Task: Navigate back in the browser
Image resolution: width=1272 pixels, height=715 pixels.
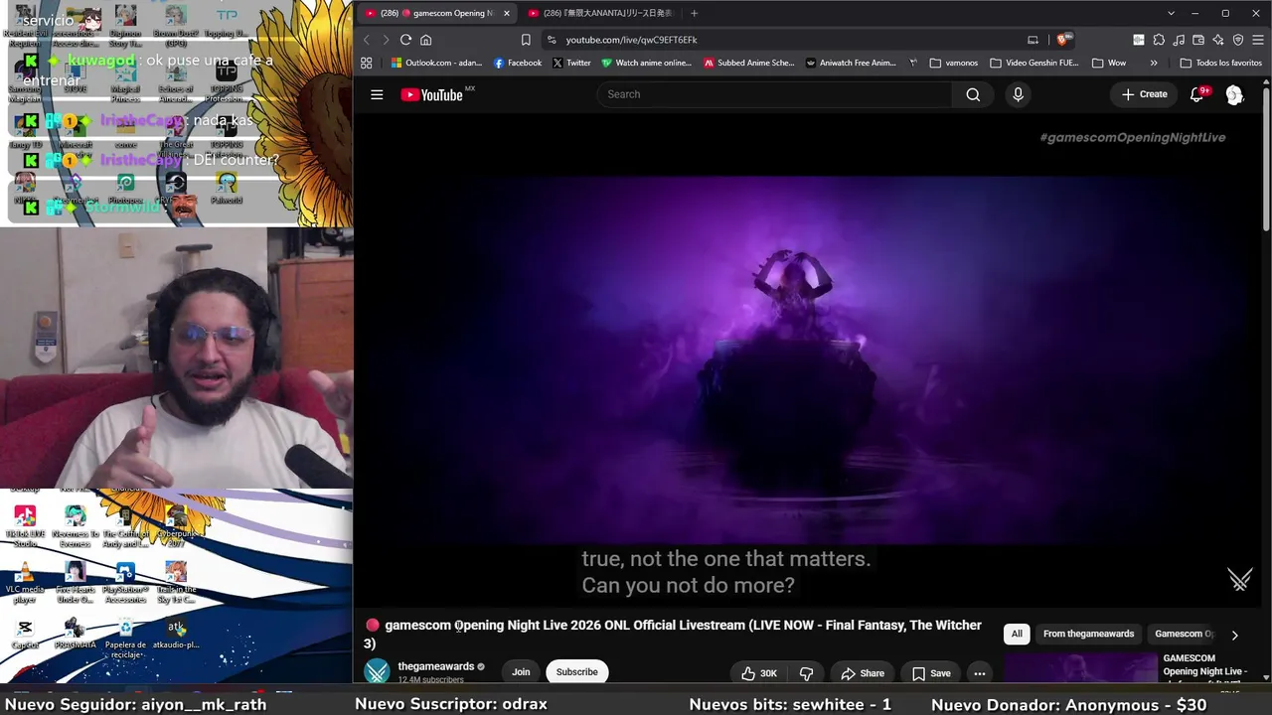Action: (x=366, y=40)
